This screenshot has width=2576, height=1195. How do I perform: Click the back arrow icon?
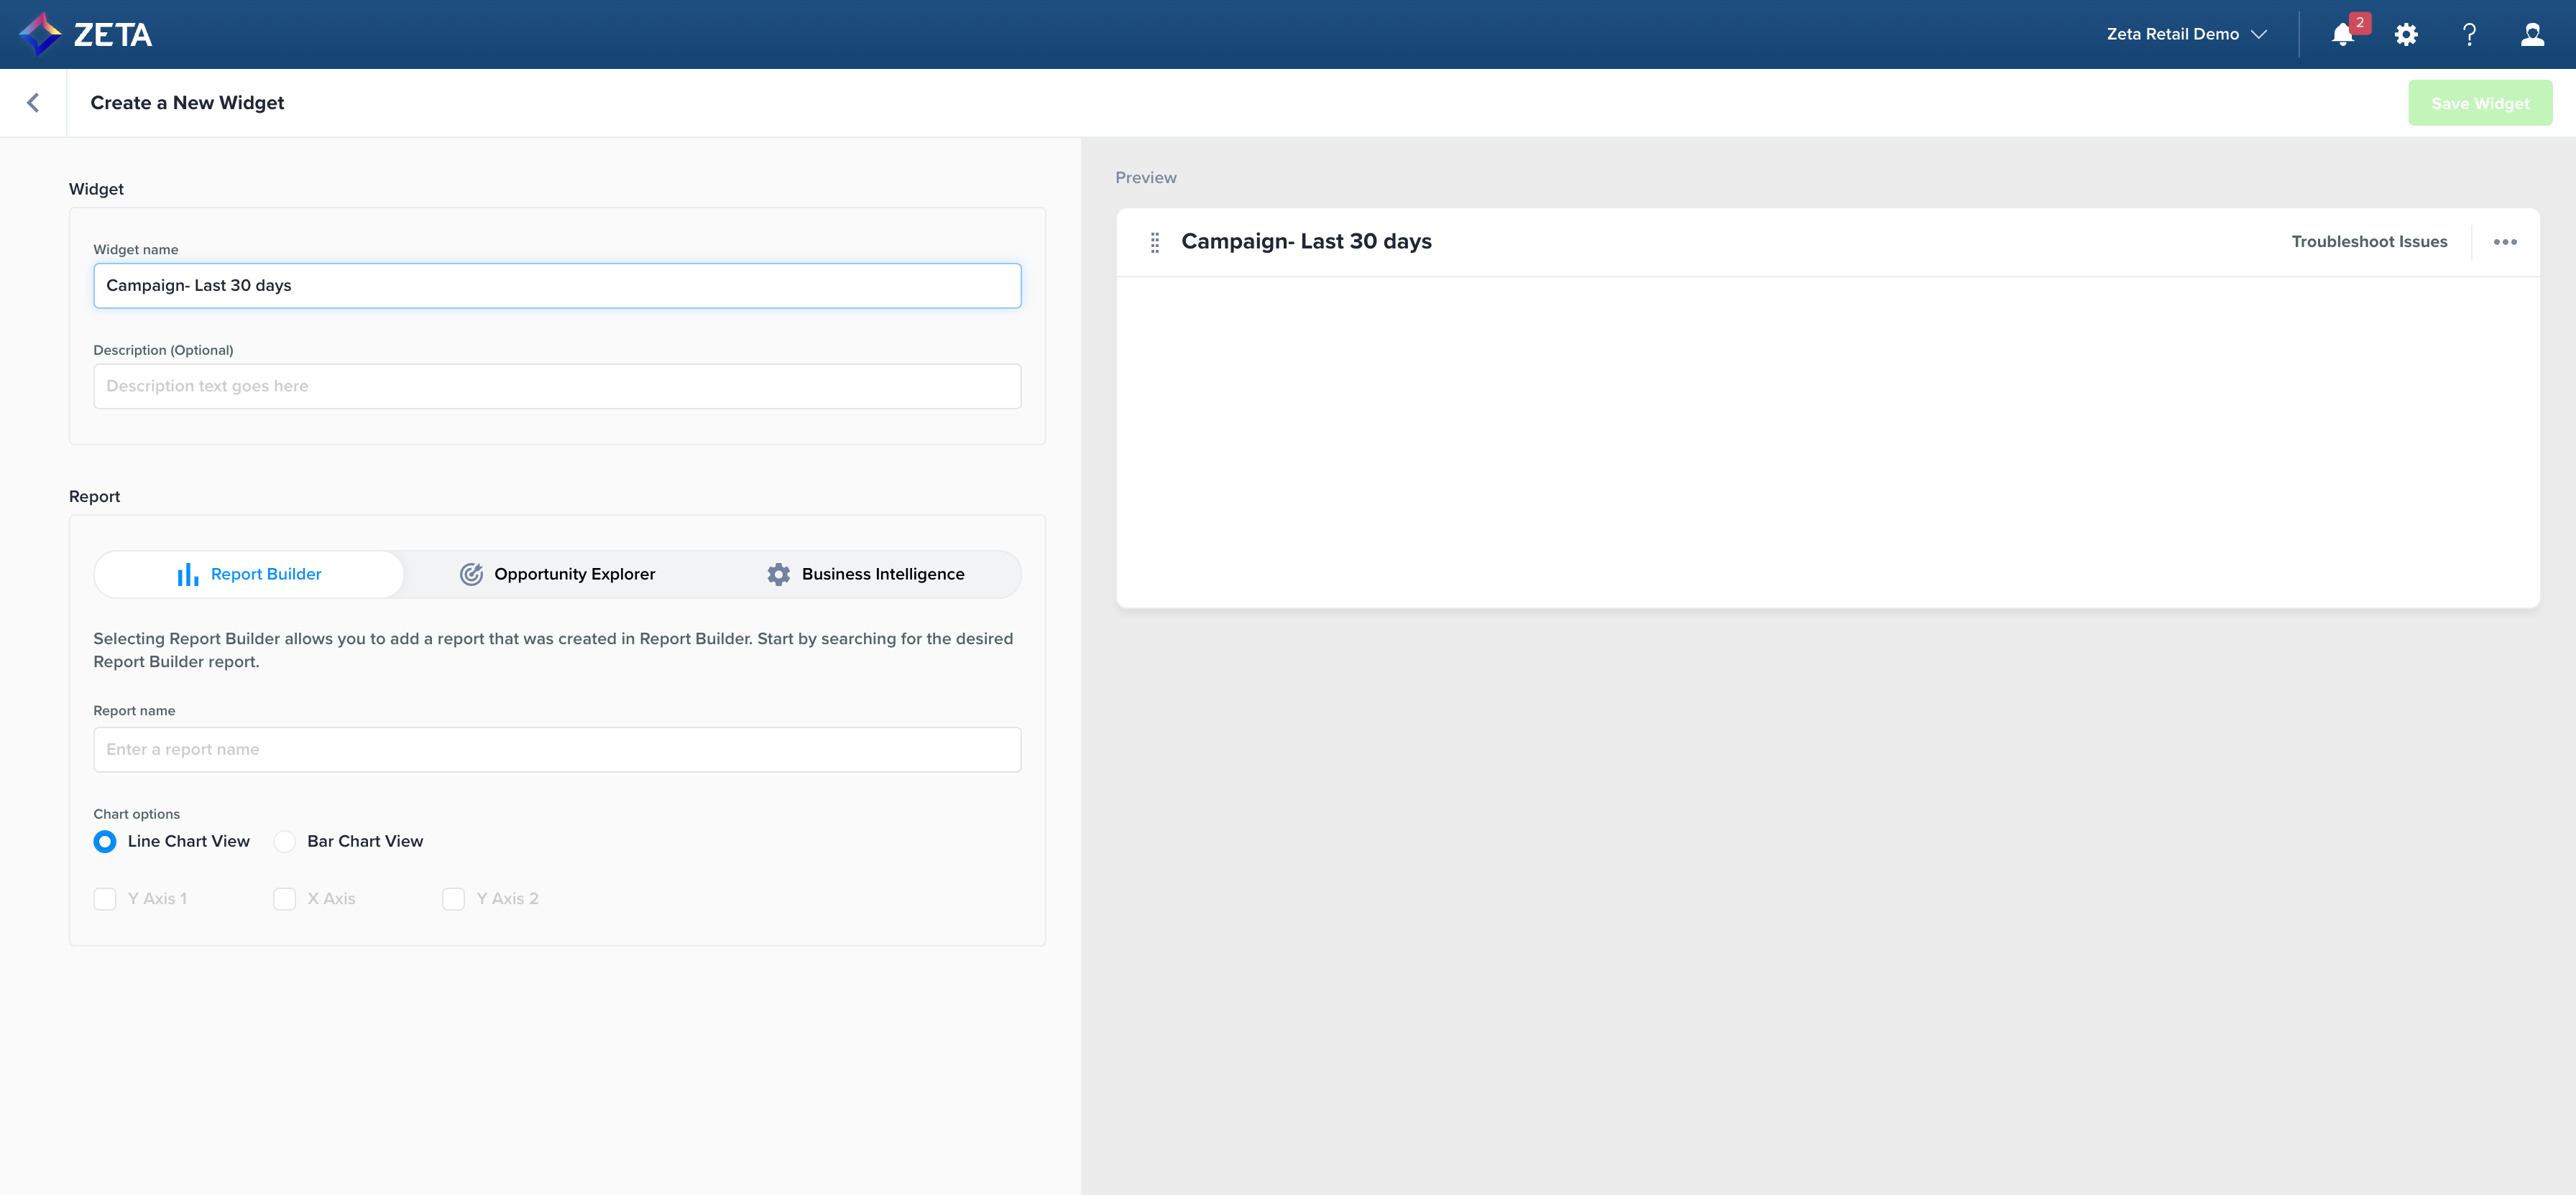pyautogui.click(x=33, y=103)
